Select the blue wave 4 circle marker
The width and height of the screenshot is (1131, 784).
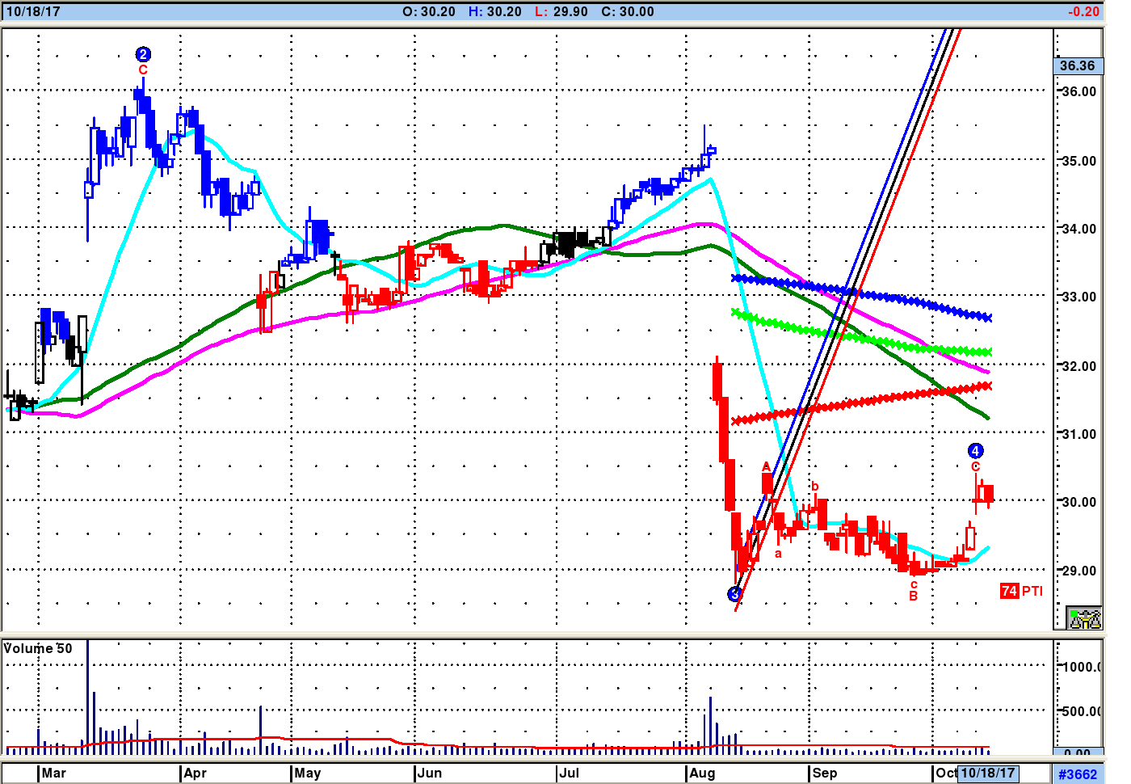(x=975, y=451)
